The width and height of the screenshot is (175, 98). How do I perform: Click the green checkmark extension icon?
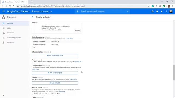(x=164, y=6)
